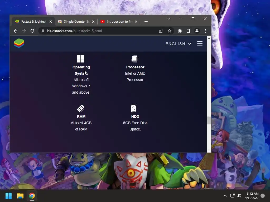Screen dimensions: 270x202
Task: Click Chrome icon in taskbar
Action: pyautogui.click(x=32, y=196)
